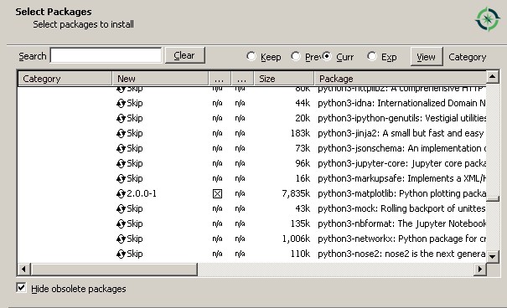
Task: Cycle install icon for python3-jsonschema row
Action: coord(121,148)
